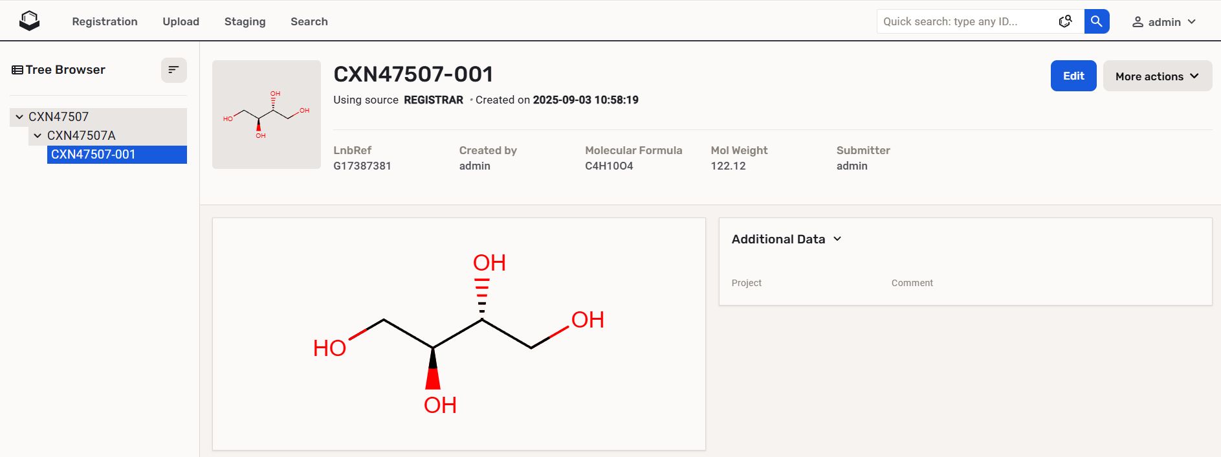Screen dimensions: 1221x457
Task: Open the More actions dropdown
Action: tap(1157, 76)
